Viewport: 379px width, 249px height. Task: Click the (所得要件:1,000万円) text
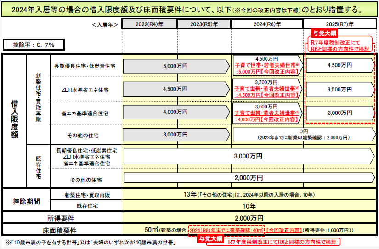coord(328,230)
